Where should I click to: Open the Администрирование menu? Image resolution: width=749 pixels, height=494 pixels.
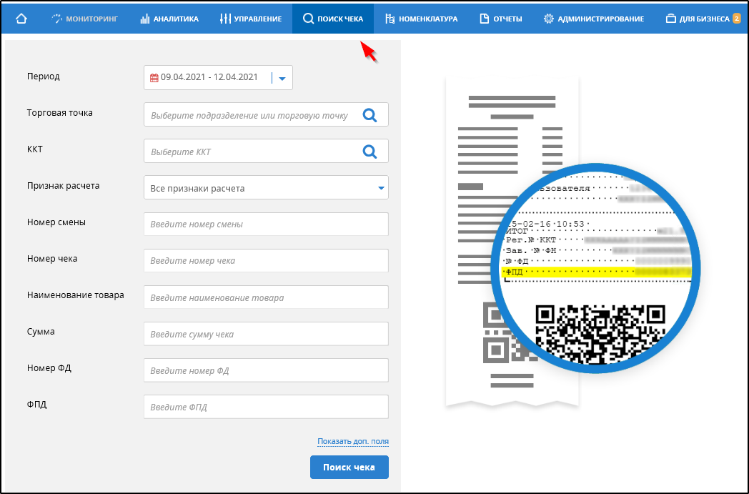click(x=594, y=19)
